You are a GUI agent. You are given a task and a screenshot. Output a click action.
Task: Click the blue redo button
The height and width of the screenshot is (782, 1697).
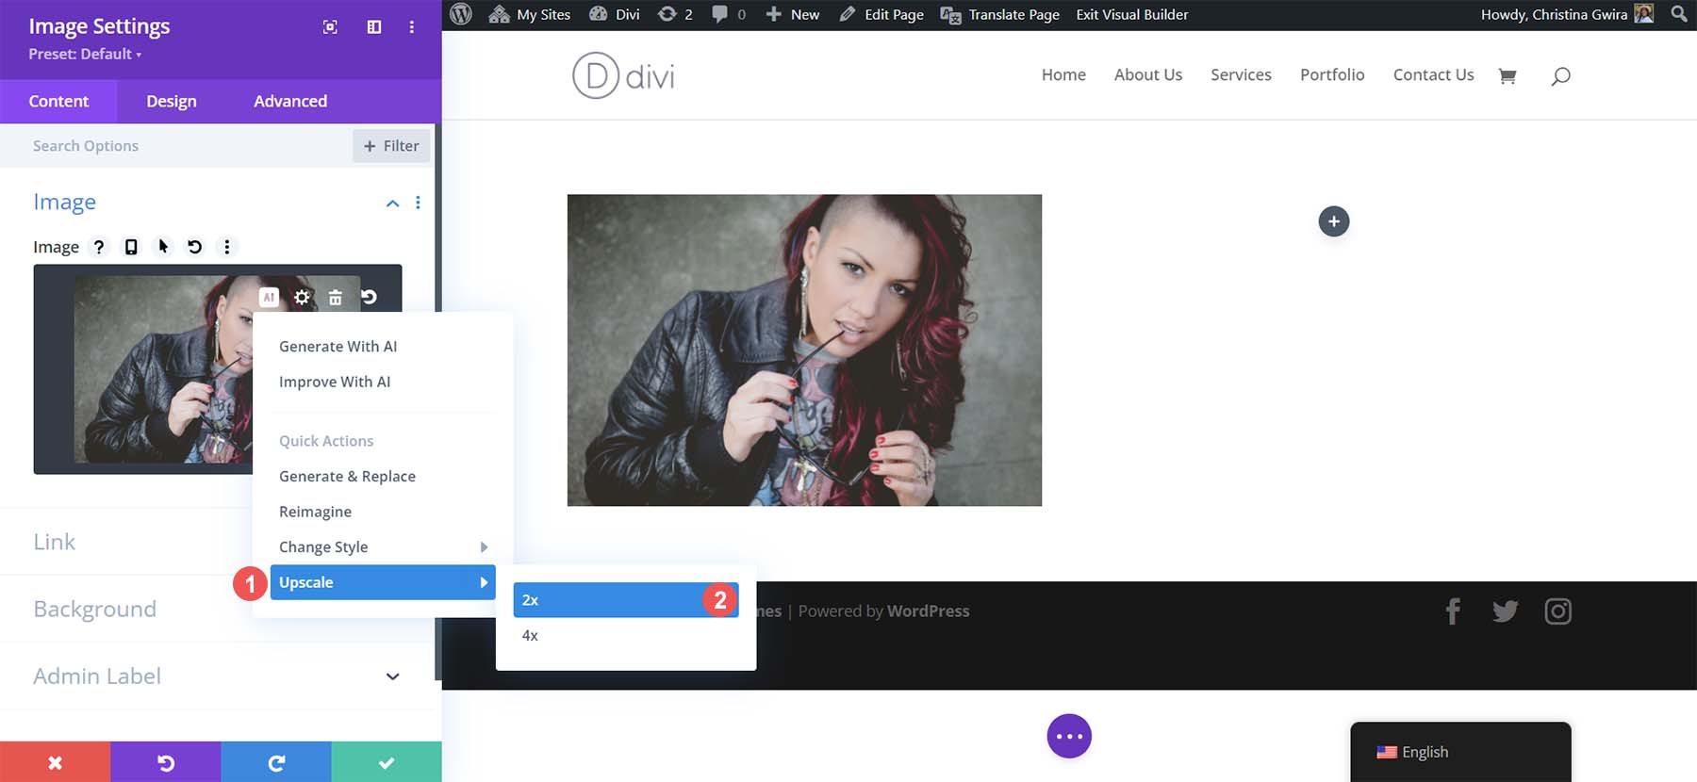[x=276, y=762]
